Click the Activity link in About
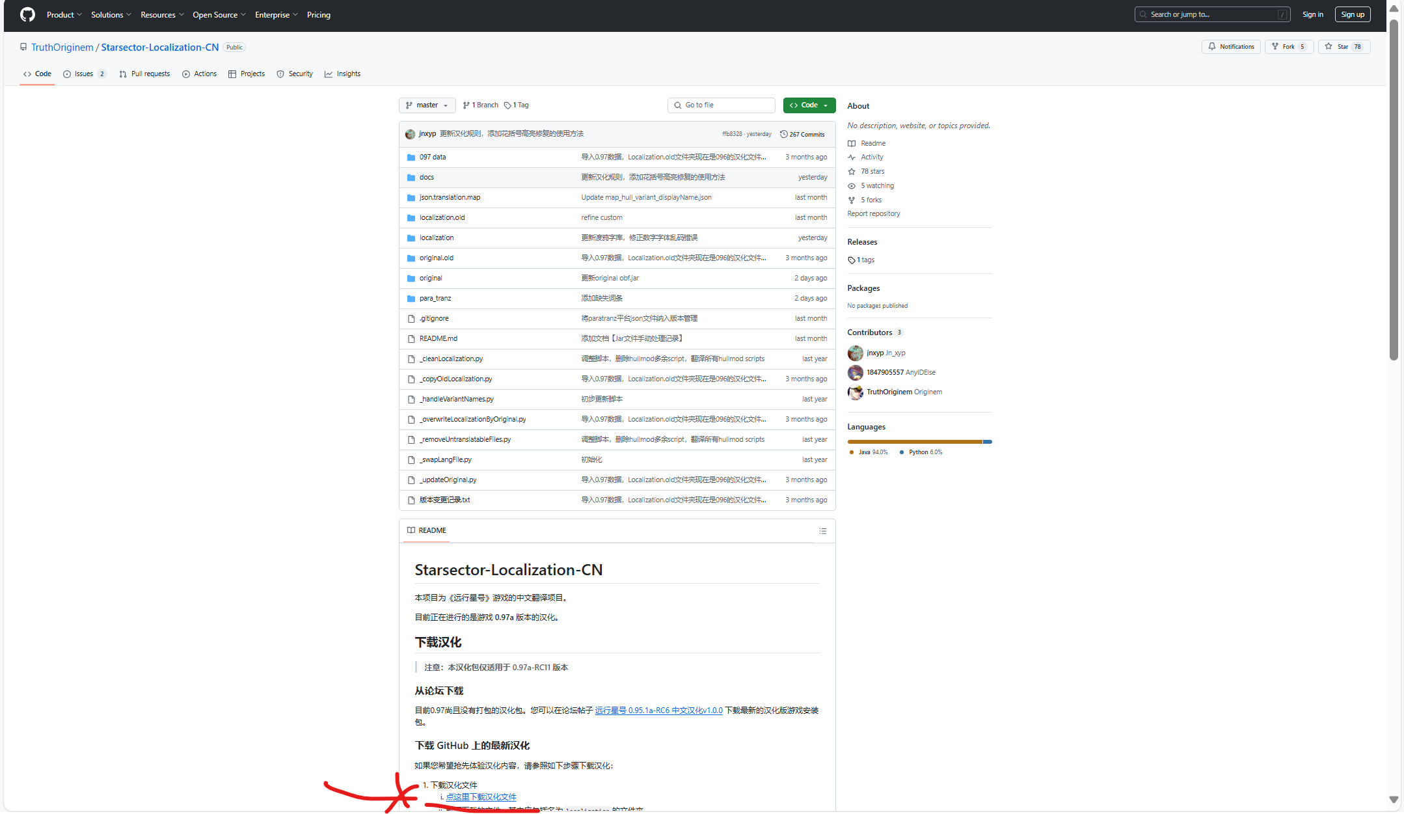 tap(872, 157)
